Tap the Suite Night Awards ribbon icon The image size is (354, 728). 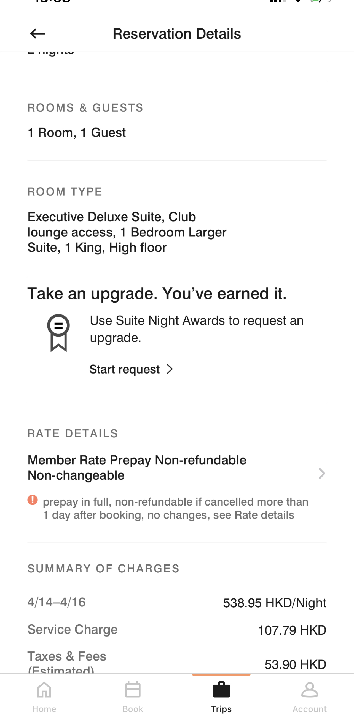58,333
